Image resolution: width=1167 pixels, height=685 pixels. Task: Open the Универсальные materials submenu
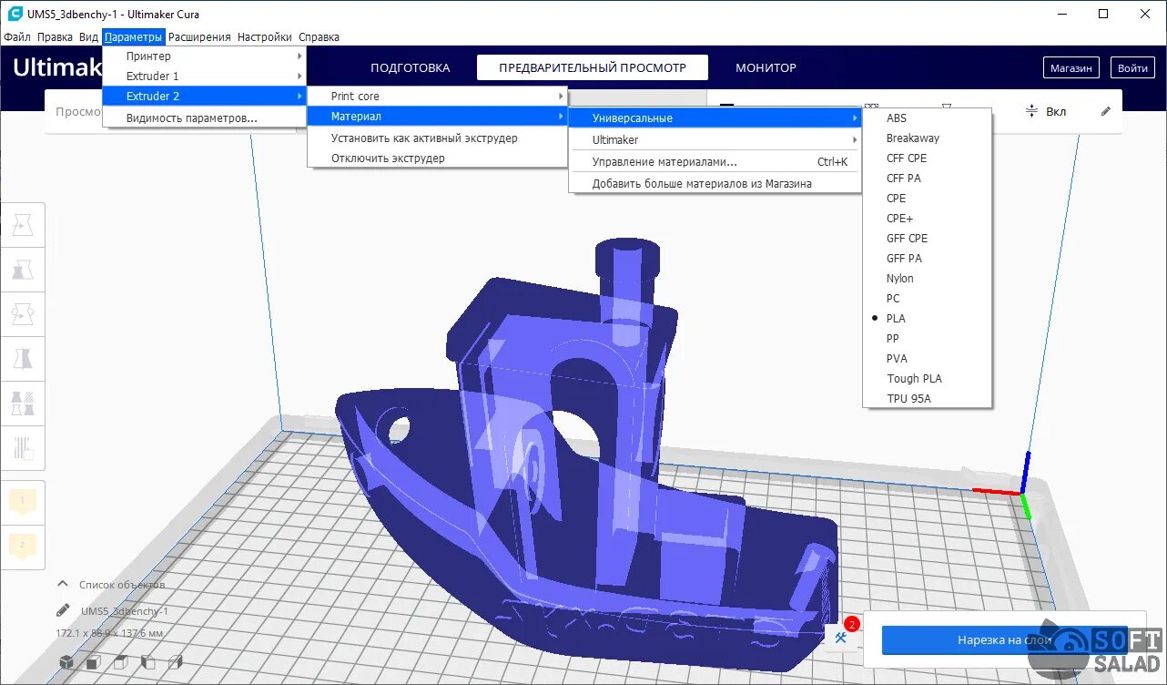click(x=715, y=118)
